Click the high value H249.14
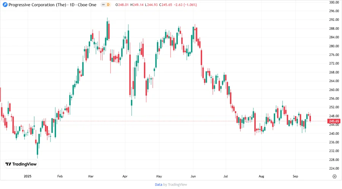The height and width of the screenshot is (189, 342). point(137,5)
